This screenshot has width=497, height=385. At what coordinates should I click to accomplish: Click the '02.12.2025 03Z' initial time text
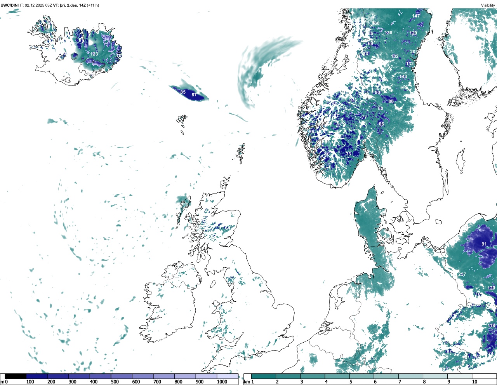pos(38,5)
